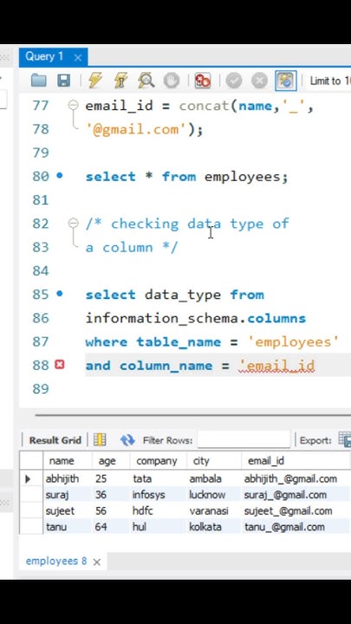Stop query execution hand icon
The image size is (351, 624).
coord(171,81)
